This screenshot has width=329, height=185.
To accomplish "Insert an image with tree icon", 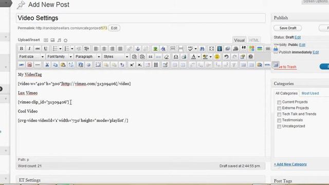I will [x=155, y=49].
